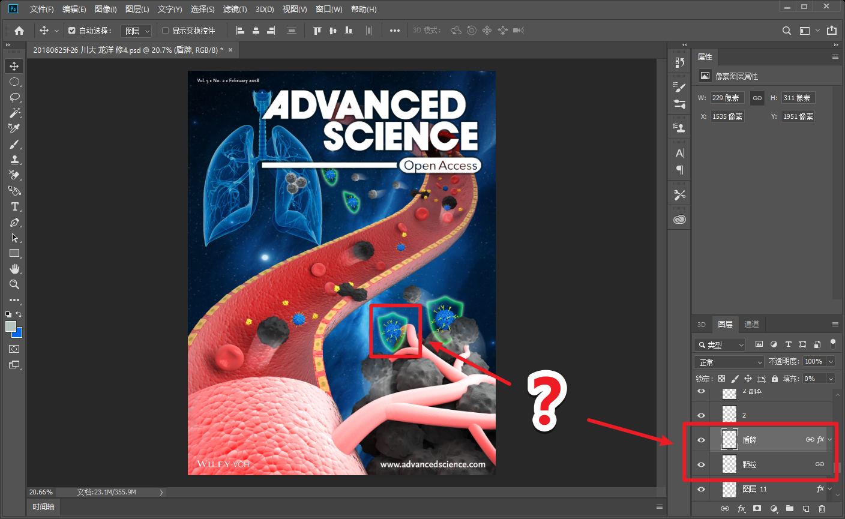Open the 图层 auto-select dropdown
This screenshot has height=519, width=845.
click(136, 31)
